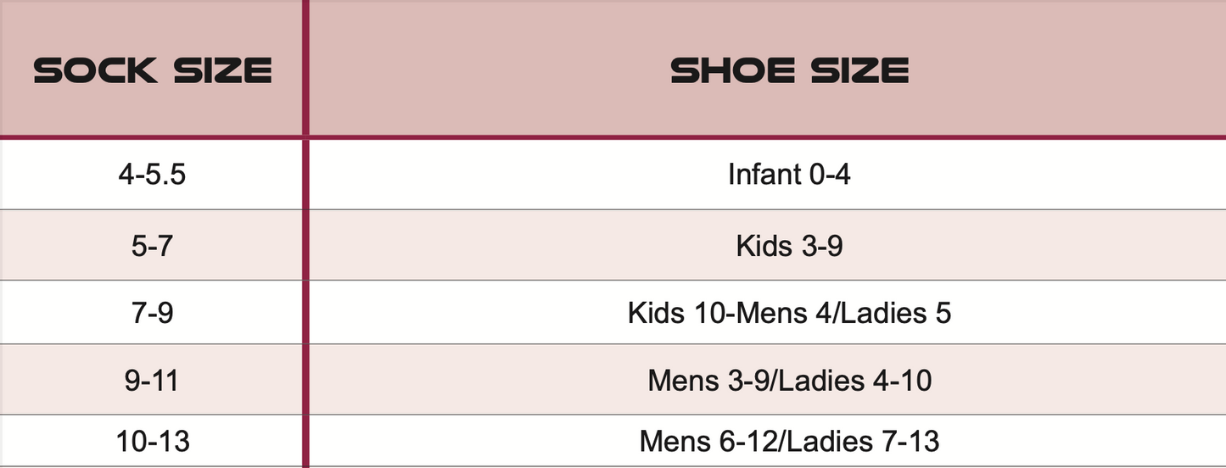Screen dimensions: 1226x468
Task: Click the Mens 6-12 text
Action: point(708,442)
